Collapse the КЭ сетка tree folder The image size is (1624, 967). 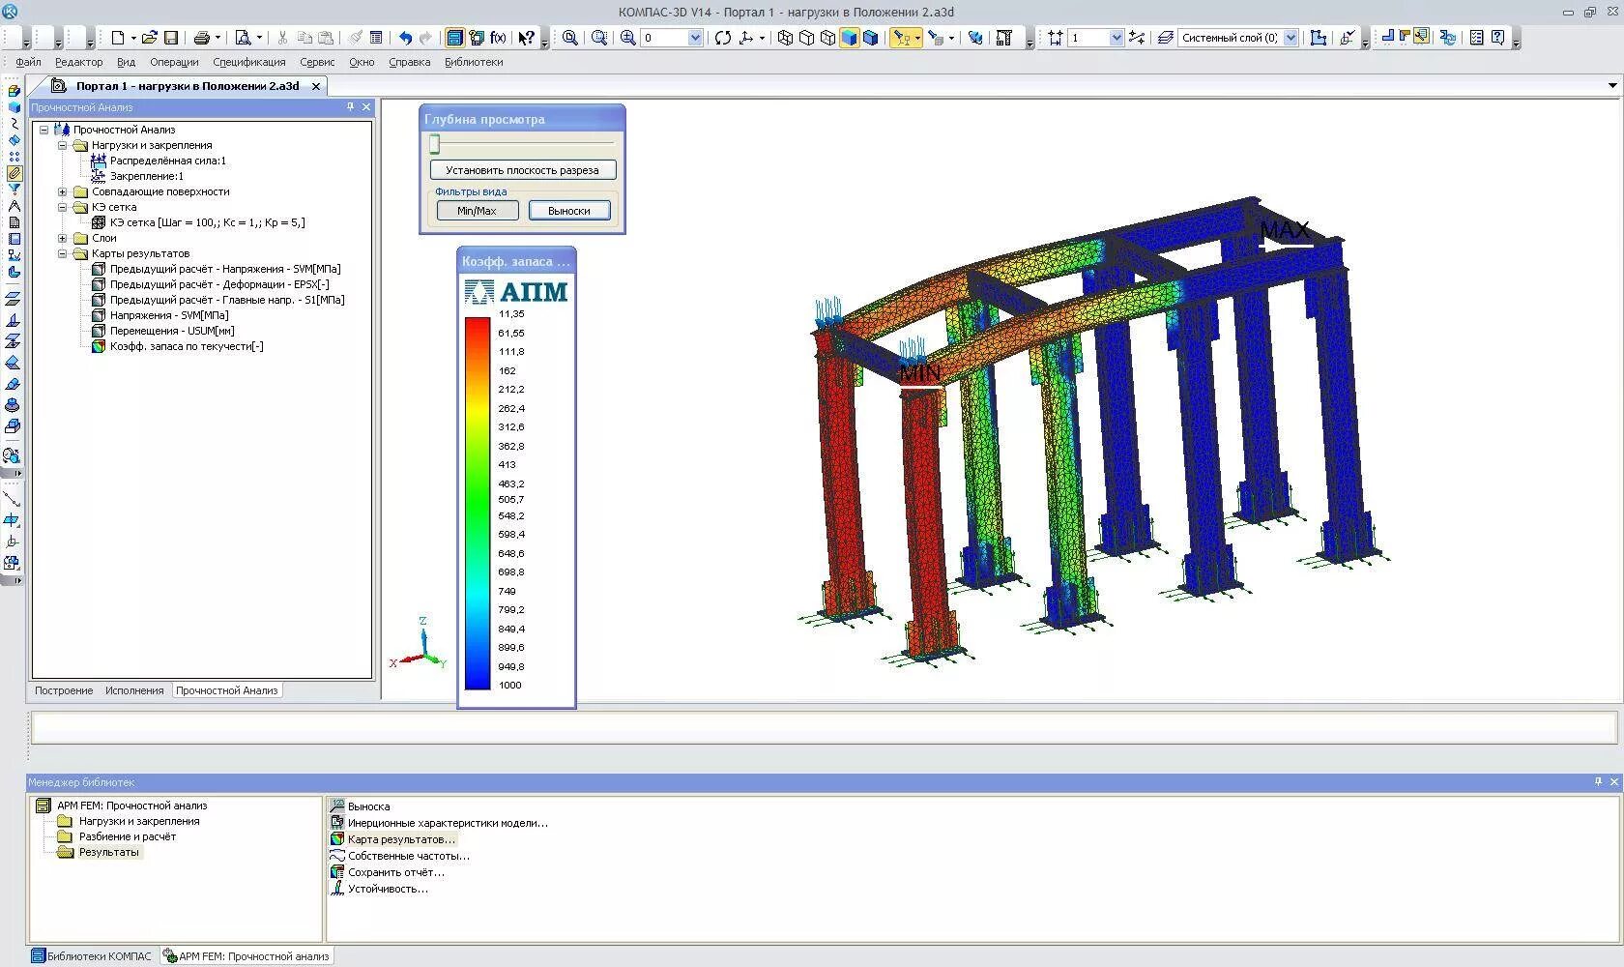(x=62, y=207)
